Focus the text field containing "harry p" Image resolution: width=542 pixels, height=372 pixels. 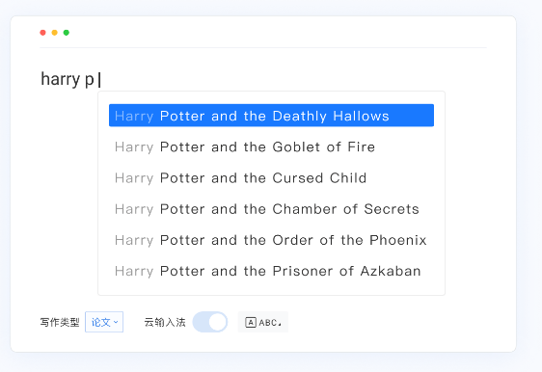pos(262,79)
